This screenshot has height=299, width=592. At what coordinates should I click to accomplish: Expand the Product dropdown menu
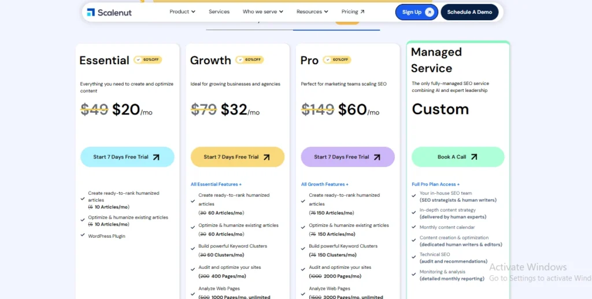182,12
